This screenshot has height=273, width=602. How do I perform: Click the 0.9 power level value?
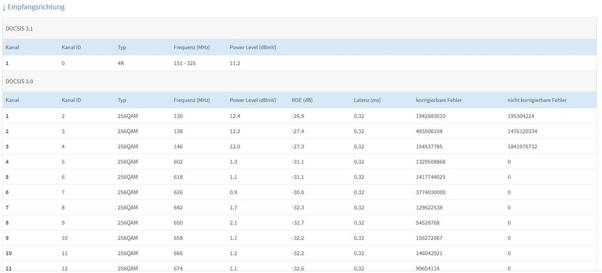(233, 192)
